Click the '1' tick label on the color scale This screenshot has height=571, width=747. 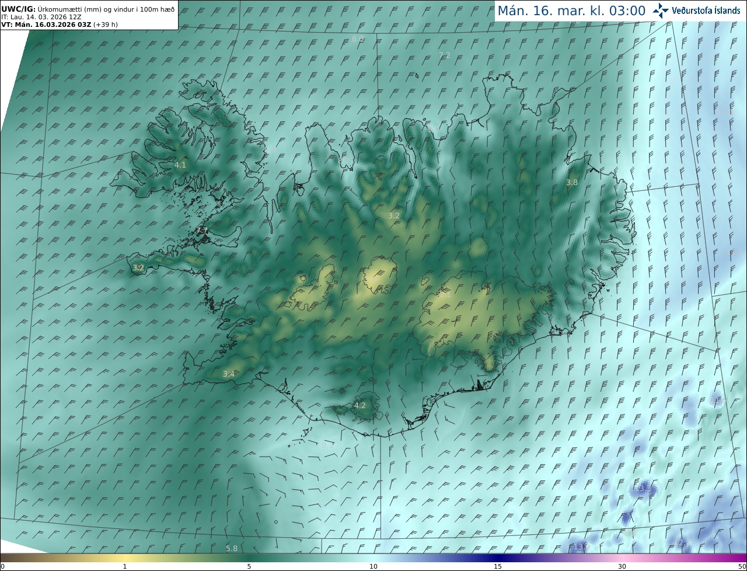point(125,566)
